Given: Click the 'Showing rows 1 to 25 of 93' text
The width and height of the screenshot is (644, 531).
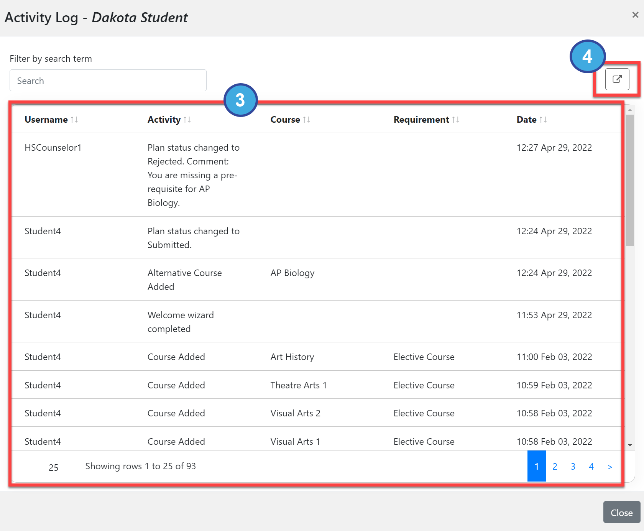Looking at the screenshot, I should pyautogui.click(x=140, y=466).
